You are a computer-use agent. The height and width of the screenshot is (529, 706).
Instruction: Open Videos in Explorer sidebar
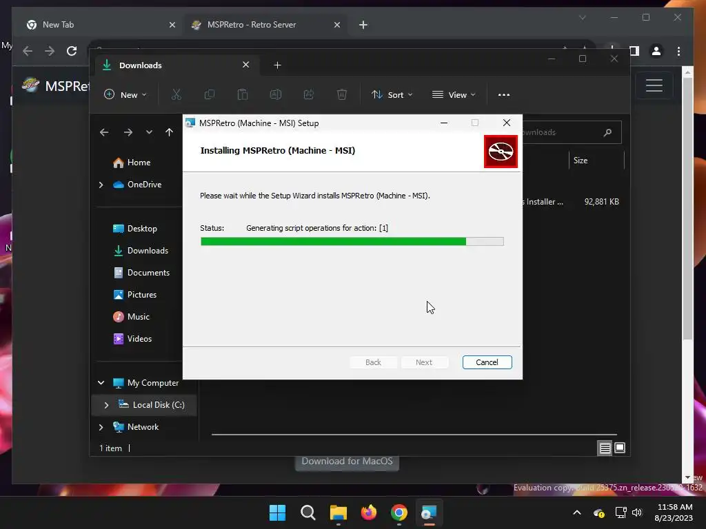(x=132, y=339)
